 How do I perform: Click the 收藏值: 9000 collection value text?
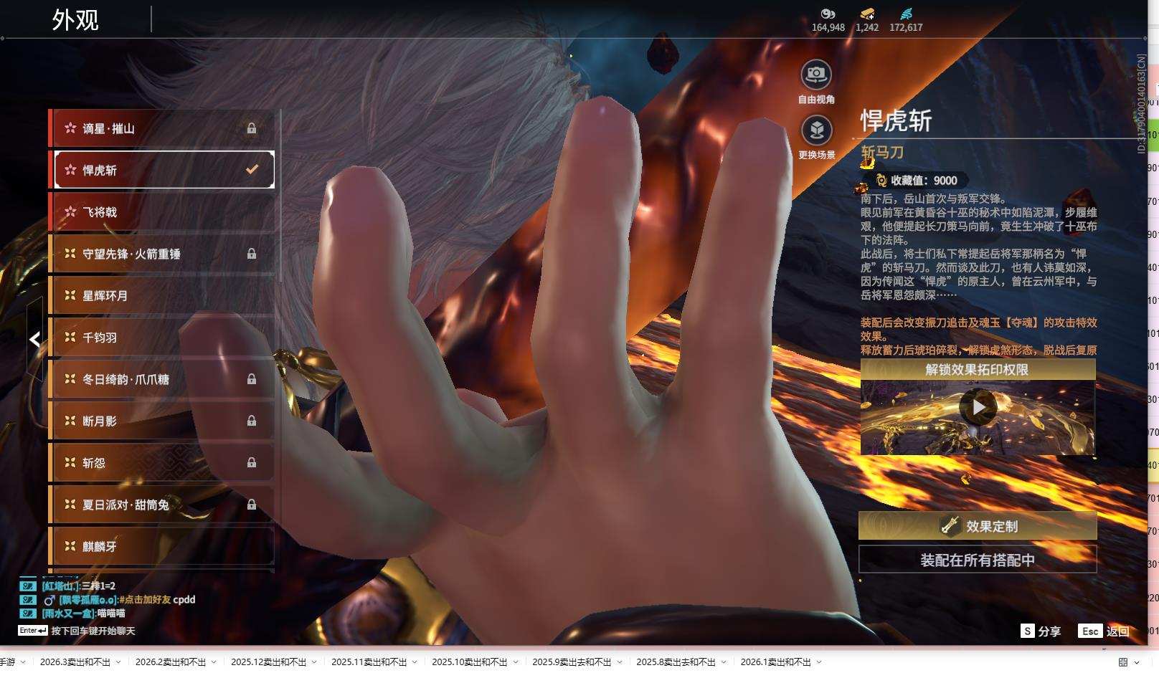tap(924, 181)
